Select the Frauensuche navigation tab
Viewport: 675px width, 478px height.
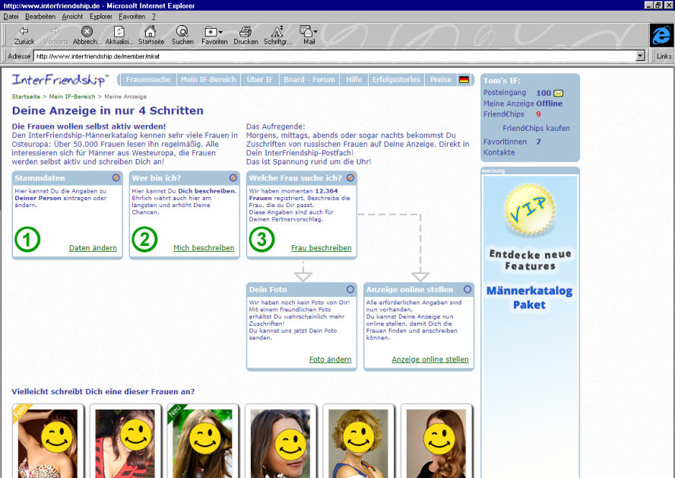tap(148, 80)
